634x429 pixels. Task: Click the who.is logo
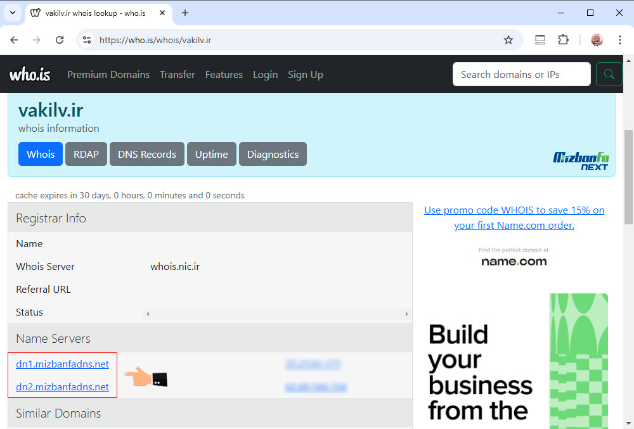[30, 75]
